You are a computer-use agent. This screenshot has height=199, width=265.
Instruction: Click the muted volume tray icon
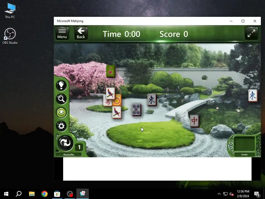[231, 194]
